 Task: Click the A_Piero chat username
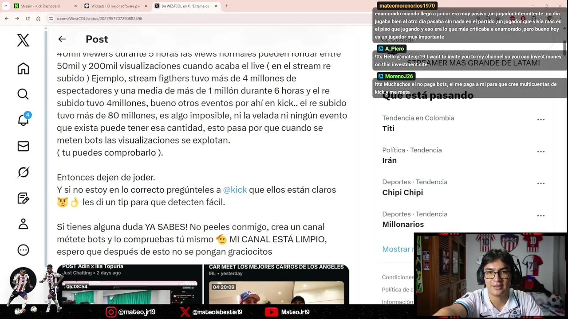click(x=394, y=49)
